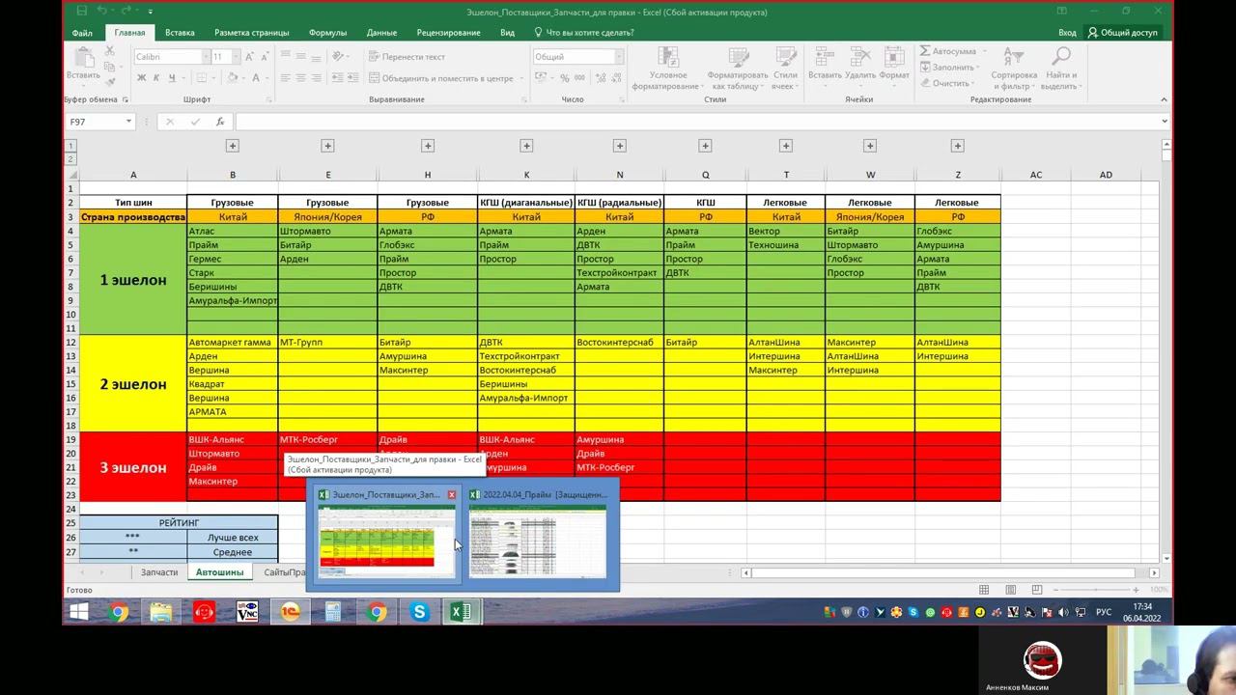Viewport: 1236px width, 695px height.
Task: Close the Эшелон_Поставщики window preview
Action: [x=451, y=494]
